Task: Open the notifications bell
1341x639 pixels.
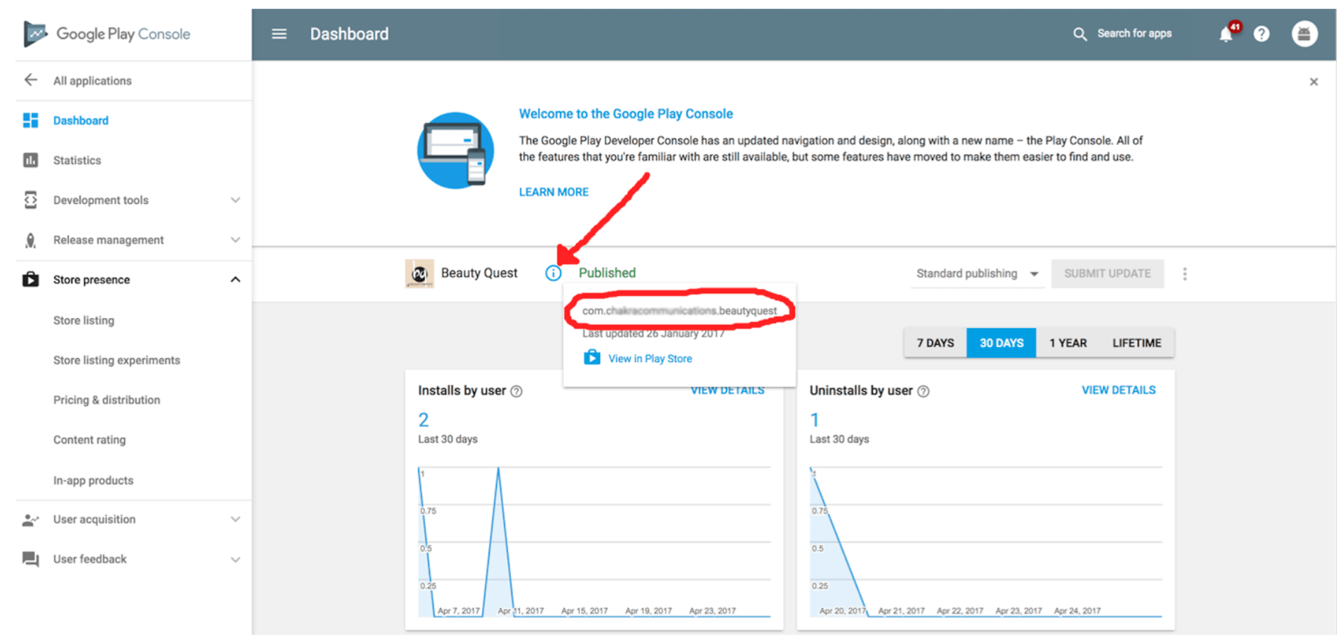Action: [1227, 34]
